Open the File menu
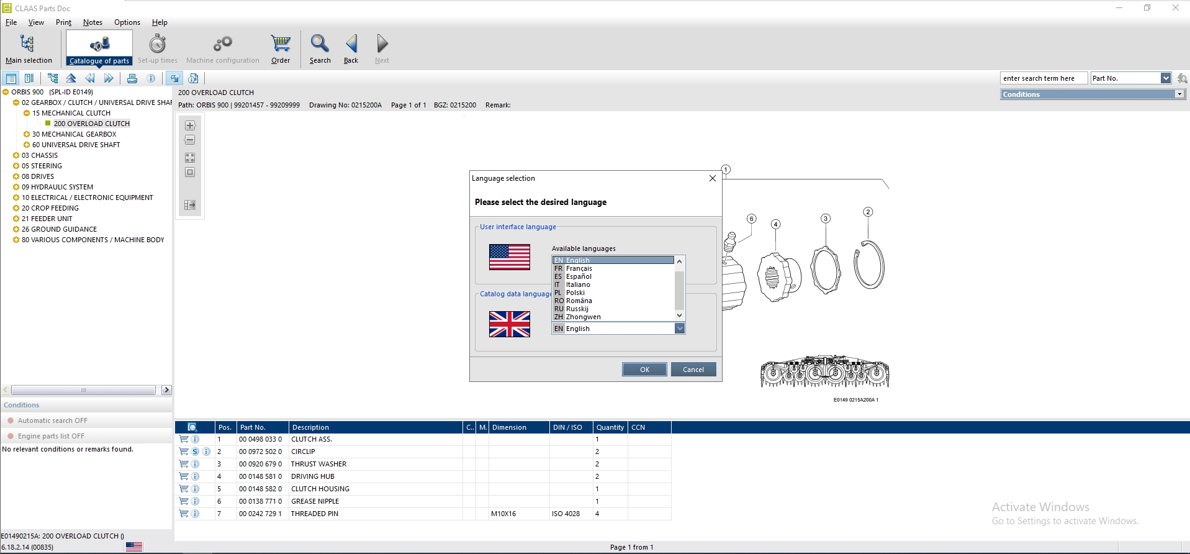This screenshot has width=1190, height=554. (x=11, y=22)
